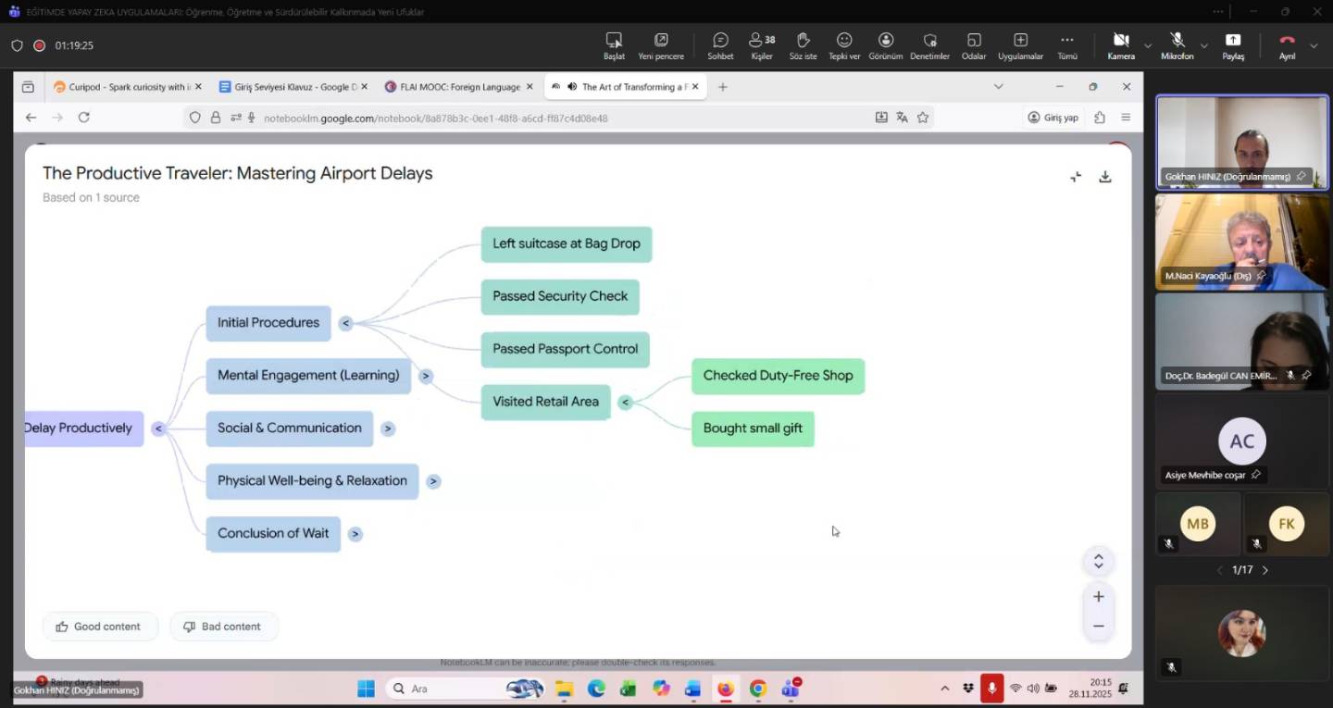Image resolution: width=1333 pixels, height=708 pixels.
Task: Unmute the Mikrofon
Action: (x=1177, y=44)
